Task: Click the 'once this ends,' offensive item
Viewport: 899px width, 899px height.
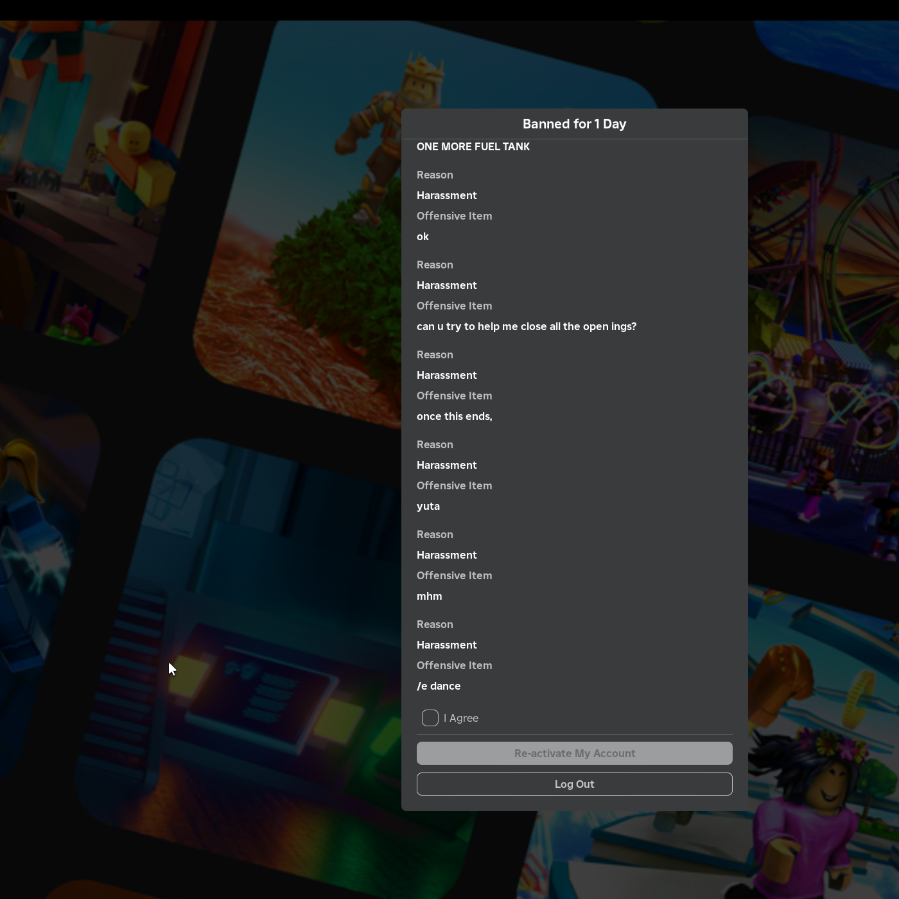Action: 455,416
